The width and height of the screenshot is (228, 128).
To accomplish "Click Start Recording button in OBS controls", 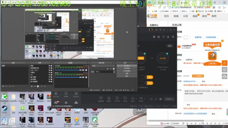I will click(x=127, y=68).
